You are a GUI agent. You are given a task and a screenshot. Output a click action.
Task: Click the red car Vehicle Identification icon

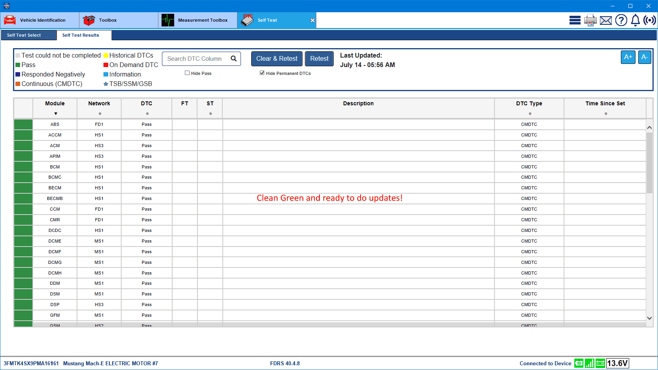[x=10, y=20]
